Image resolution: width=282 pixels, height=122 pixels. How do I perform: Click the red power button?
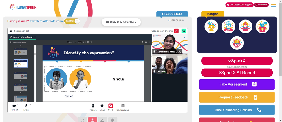click(92, 120)
